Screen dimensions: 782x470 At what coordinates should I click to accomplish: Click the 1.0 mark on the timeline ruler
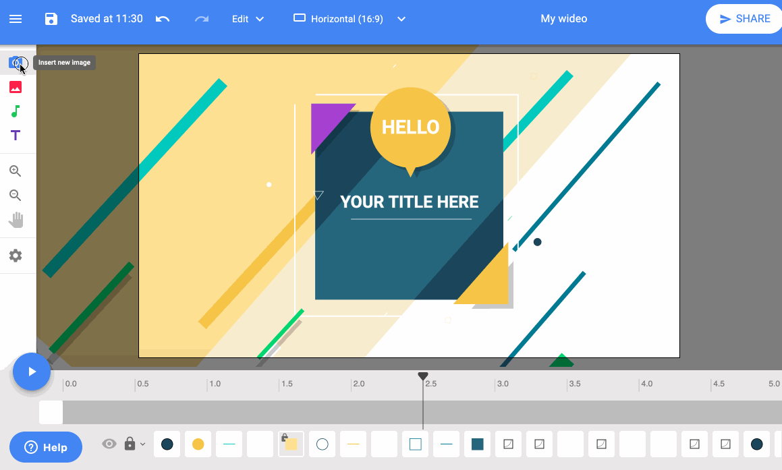[x=215, y=384]
